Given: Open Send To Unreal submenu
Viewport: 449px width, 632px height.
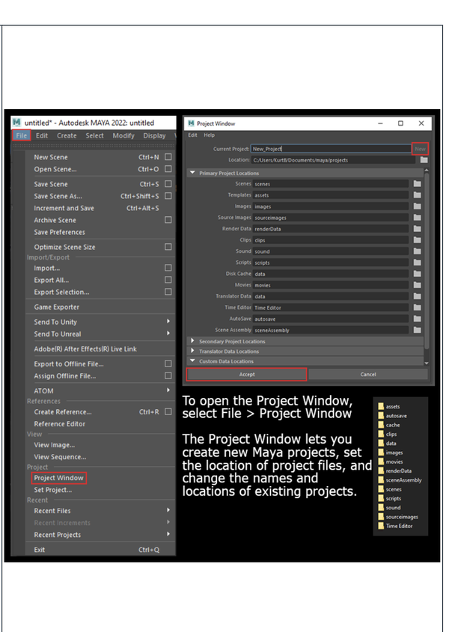Looking at the screenshot, I should (x=100, y=334).
